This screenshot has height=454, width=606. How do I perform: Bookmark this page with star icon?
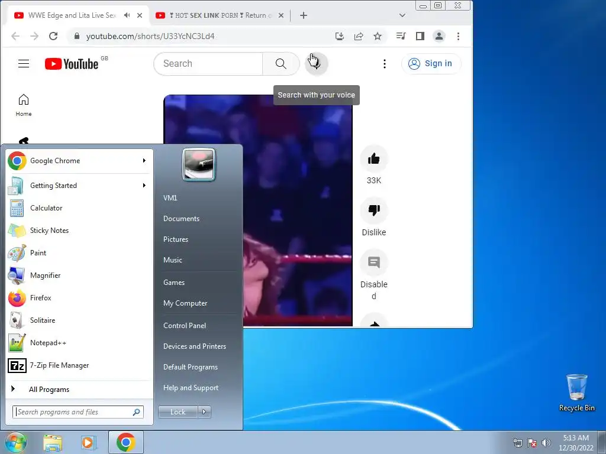point(378,36)
